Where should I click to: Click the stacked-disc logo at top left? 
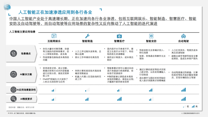coord(7,7)
